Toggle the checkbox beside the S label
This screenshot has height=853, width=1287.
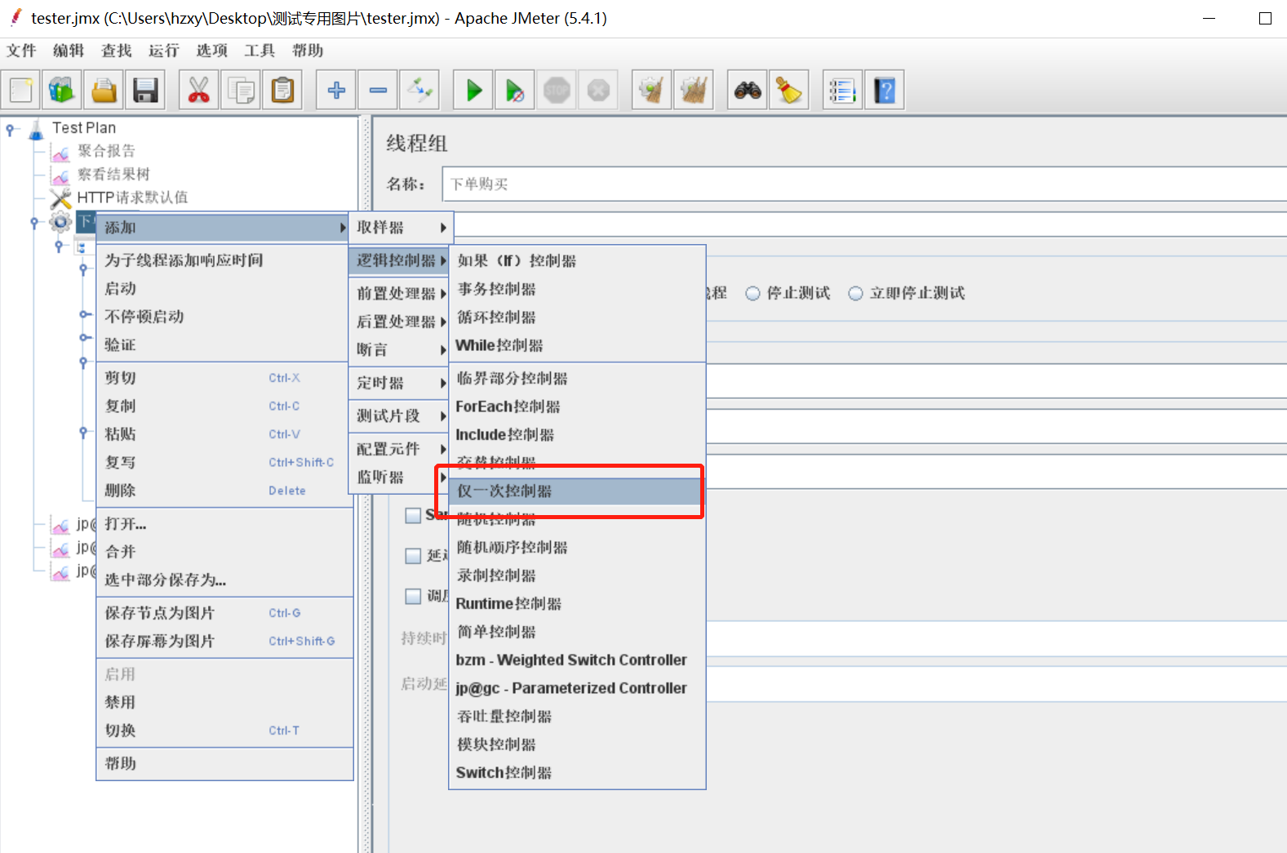click(414, 515)
